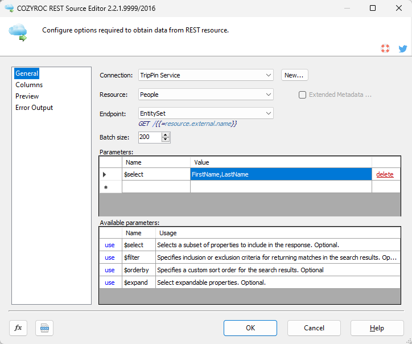Click the New... connection button
The width and height of the screenshot is (412, 344).
point(294,75)
